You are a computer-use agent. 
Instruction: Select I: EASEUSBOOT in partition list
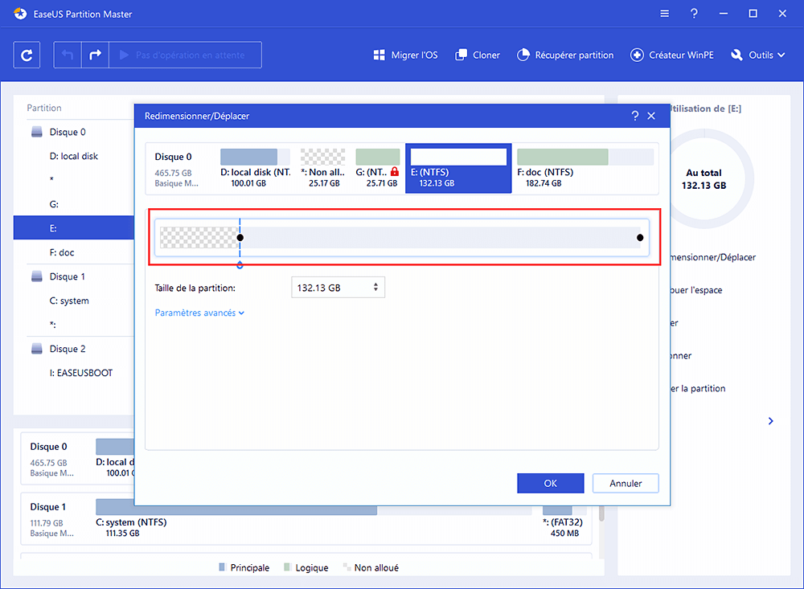click(x=81, y=373)
